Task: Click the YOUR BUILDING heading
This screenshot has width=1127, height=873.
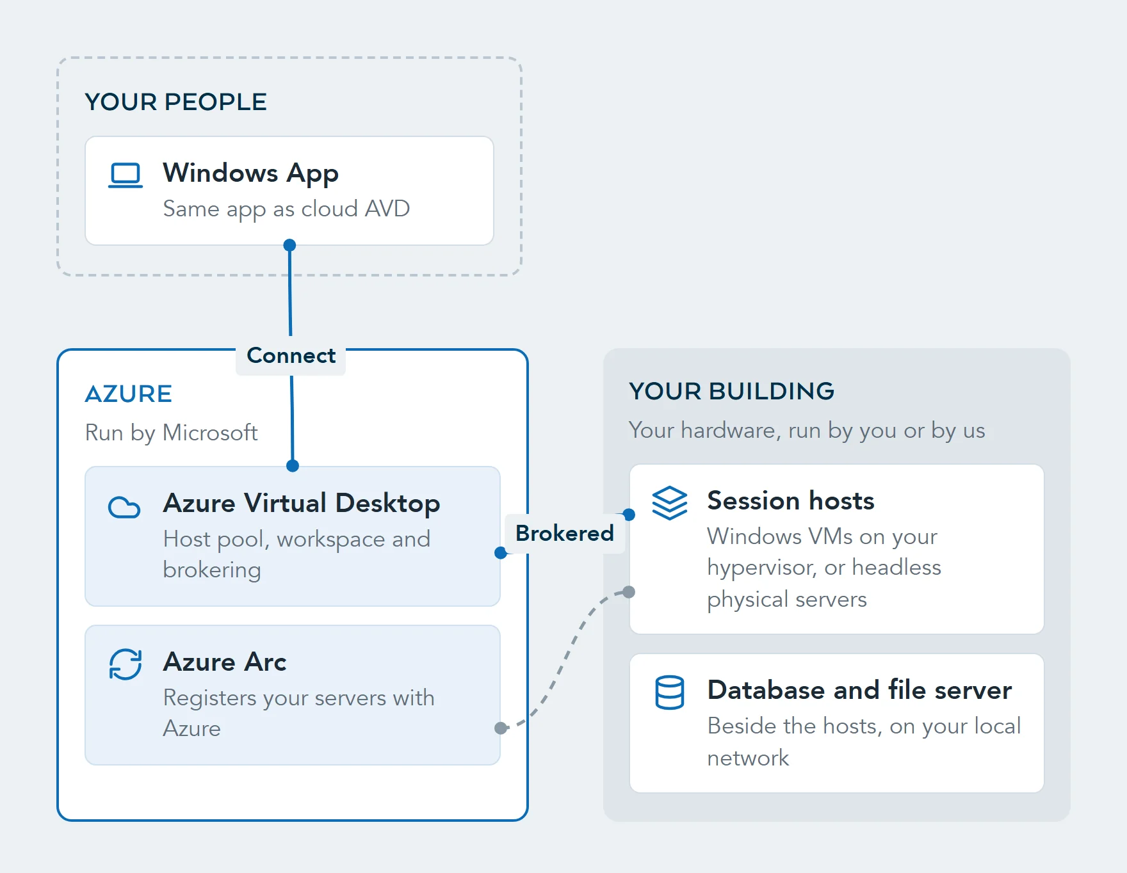Action: [732, 391]
